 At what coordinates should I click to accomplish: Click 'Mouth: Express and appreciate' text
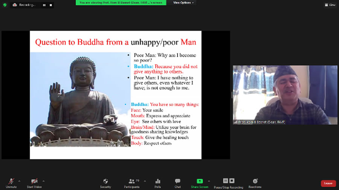[x=160, y=116]
